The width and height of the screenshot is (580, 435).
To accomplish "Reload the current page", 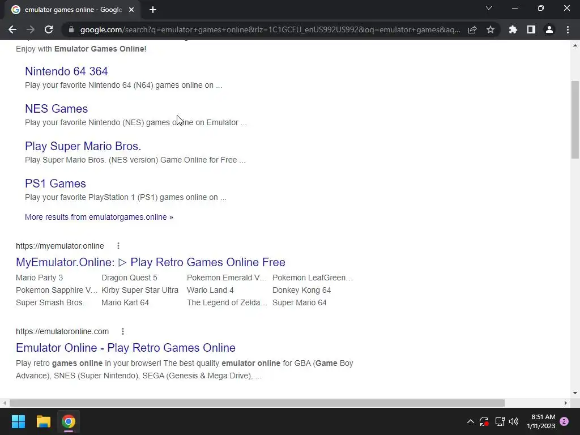I will (x=49, y=29).
